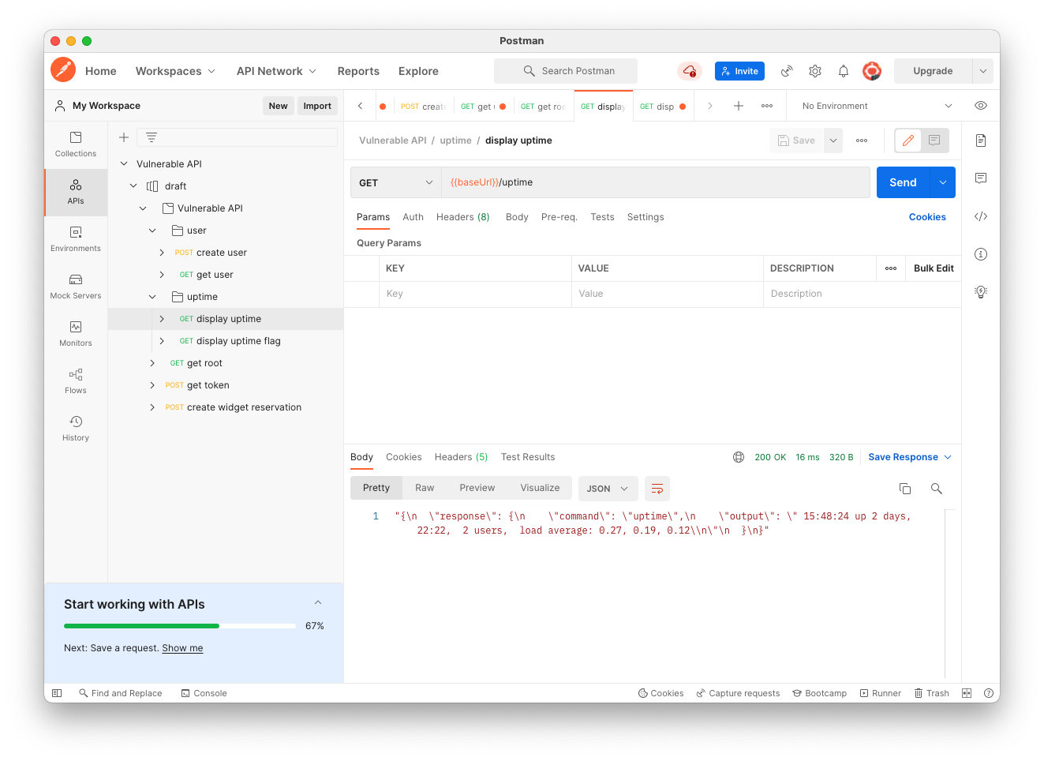Click the globe network info icon
The width and height of the screenshot is (1044, 761).
tap(739, 457)
